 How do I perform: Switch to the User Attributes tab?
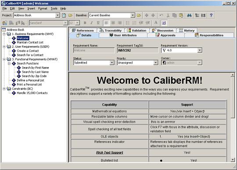click(123, 35)
